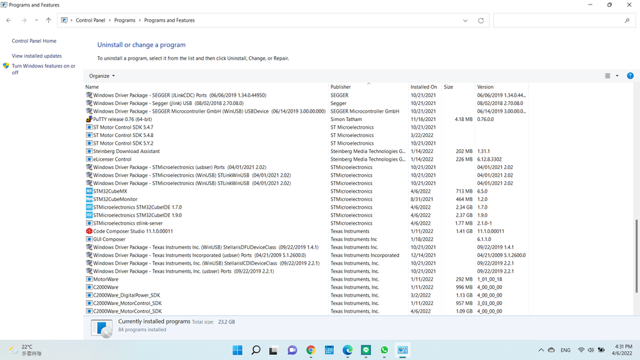Select the C2000Ware_DigitalPower_SDK entry
The height and width of the screenshot is (360, 640).
[306, 295]
